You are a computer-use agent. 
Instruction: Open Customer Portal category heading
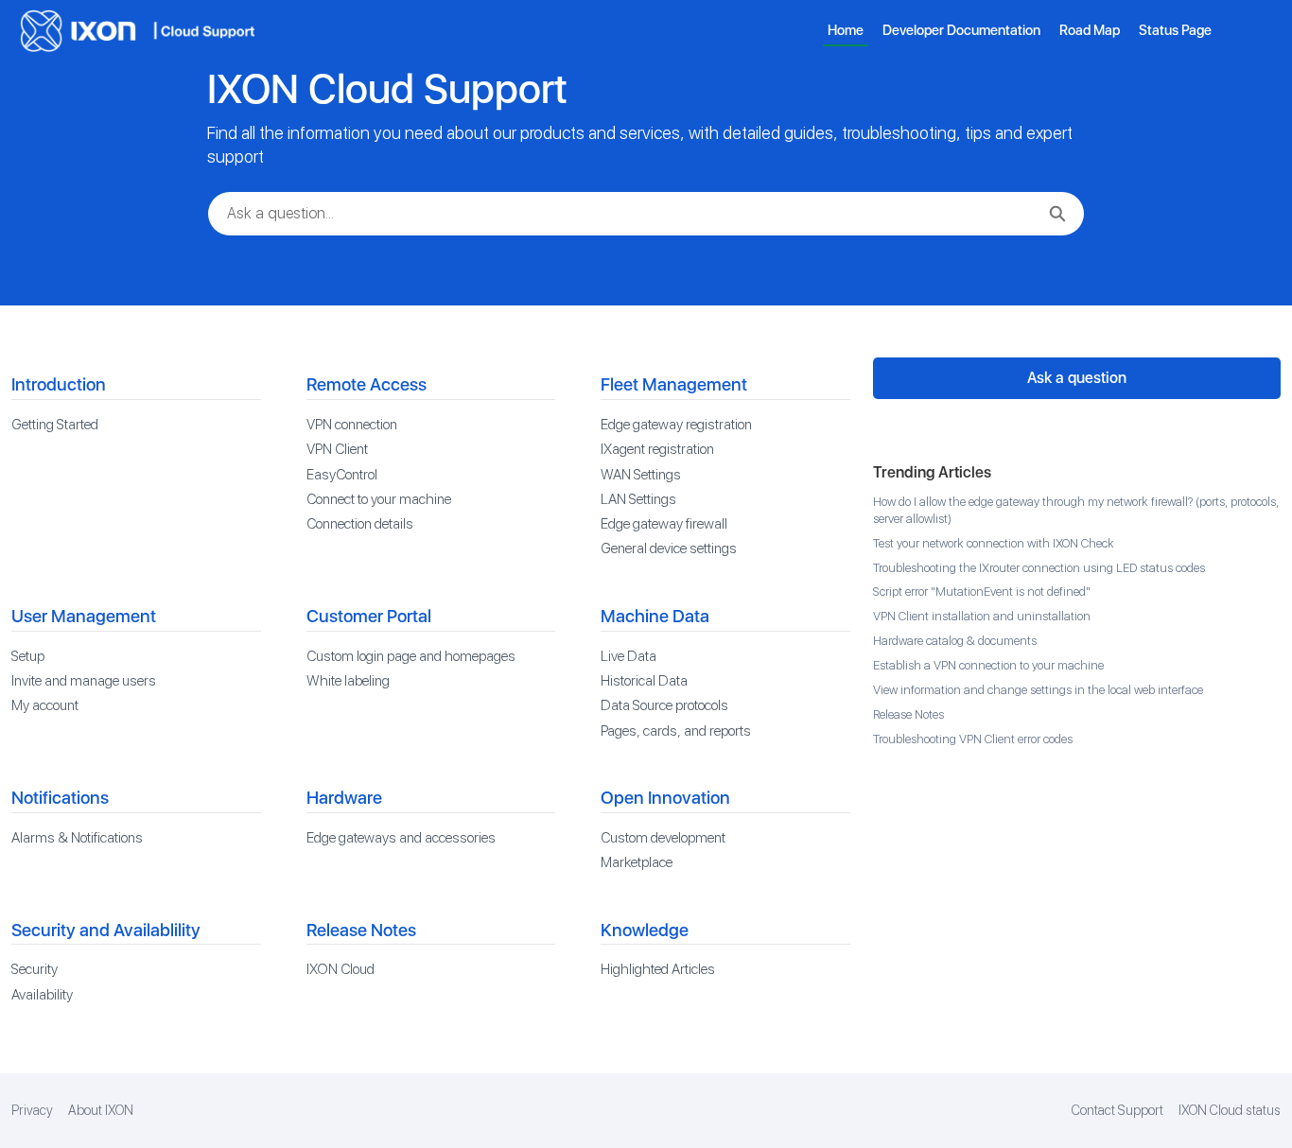tap(368, 617)
